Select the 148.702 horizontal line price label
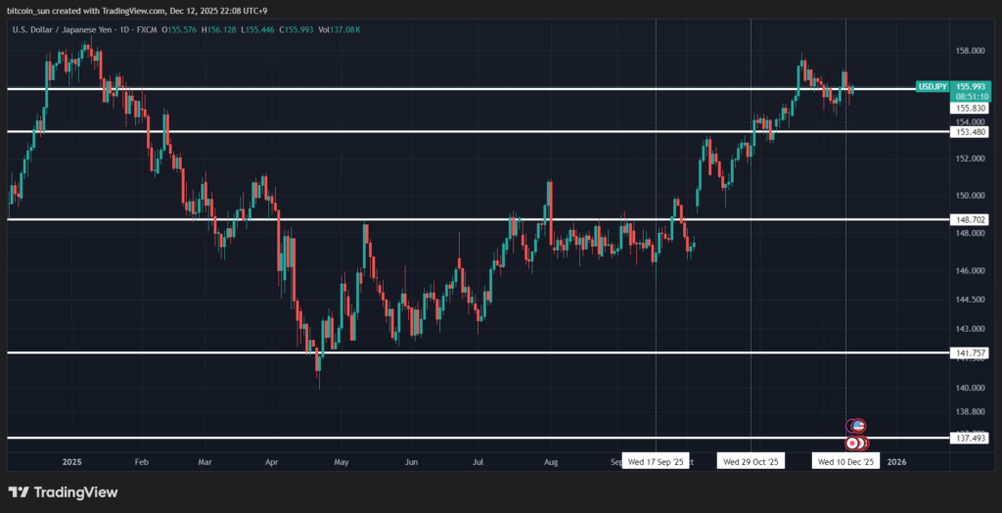This screenshot has height=513, width=1002. coord(970,220)
